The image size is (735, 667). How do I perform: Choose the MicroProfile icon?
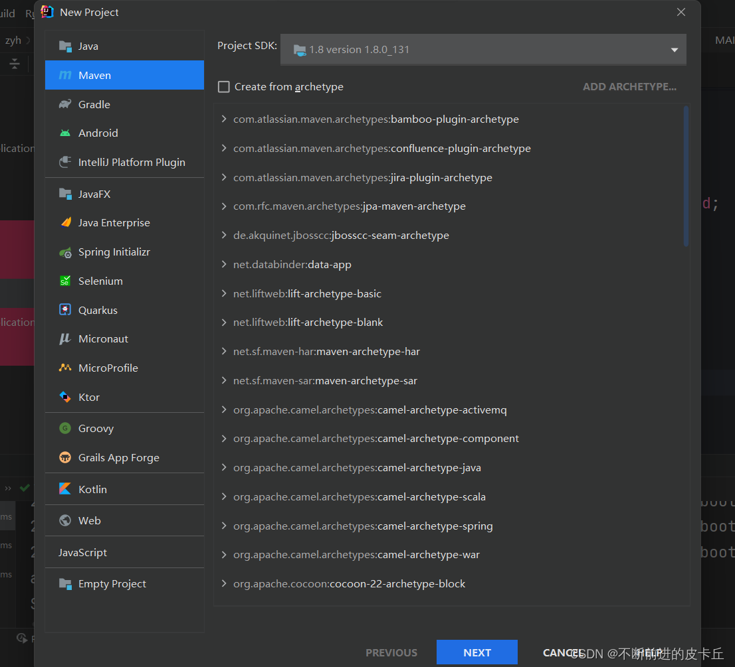tap(65, 368)
